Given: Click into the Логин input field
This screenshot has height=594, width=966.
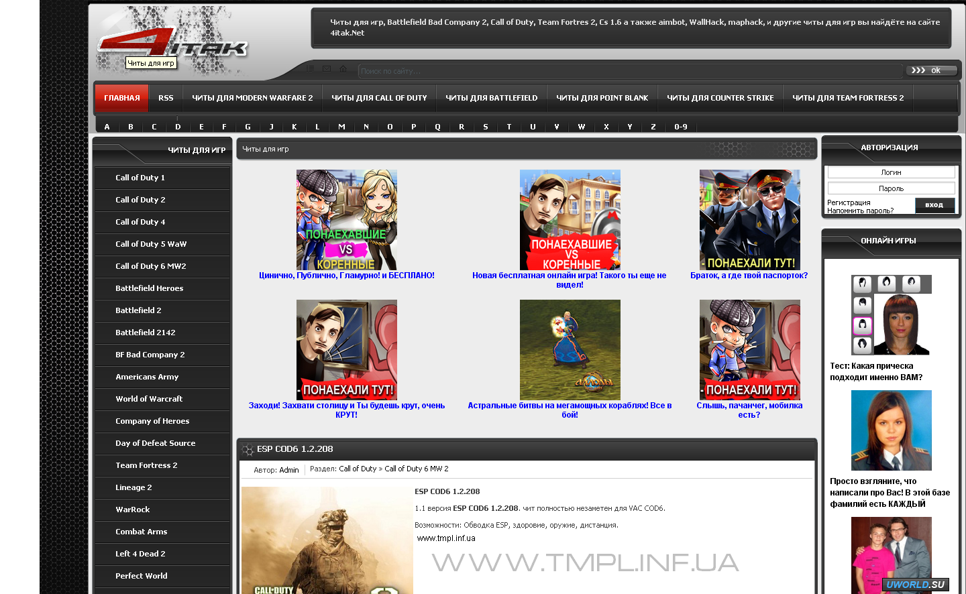Looking at the screenshot, I should pos(890,172).
